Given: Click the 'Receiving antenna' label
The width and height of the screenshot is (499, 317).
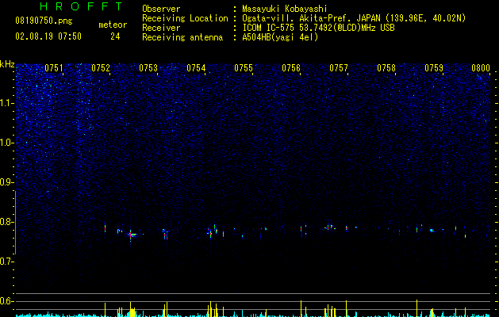Looking at the screenshot, I should click(182, 37).
